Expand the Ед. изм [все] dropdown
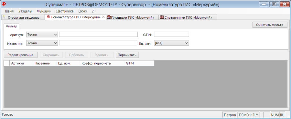The height and width of the screenshot is (119, 291). (171, 43)
